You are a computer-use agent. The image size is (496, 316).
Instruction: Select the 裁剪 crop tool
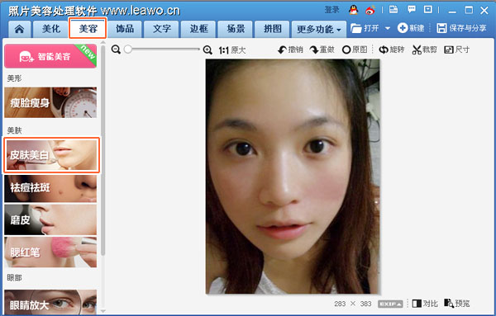424,50
